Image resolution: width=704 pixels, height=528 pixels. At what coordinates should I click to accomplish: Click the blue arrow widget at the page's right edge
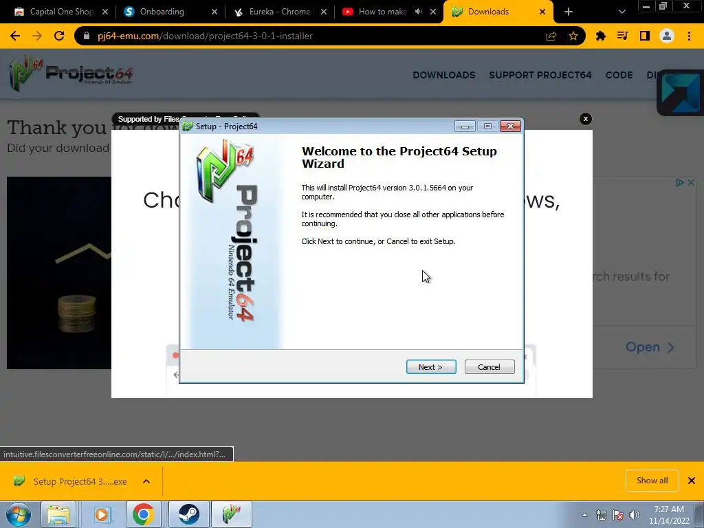point(681,93)
